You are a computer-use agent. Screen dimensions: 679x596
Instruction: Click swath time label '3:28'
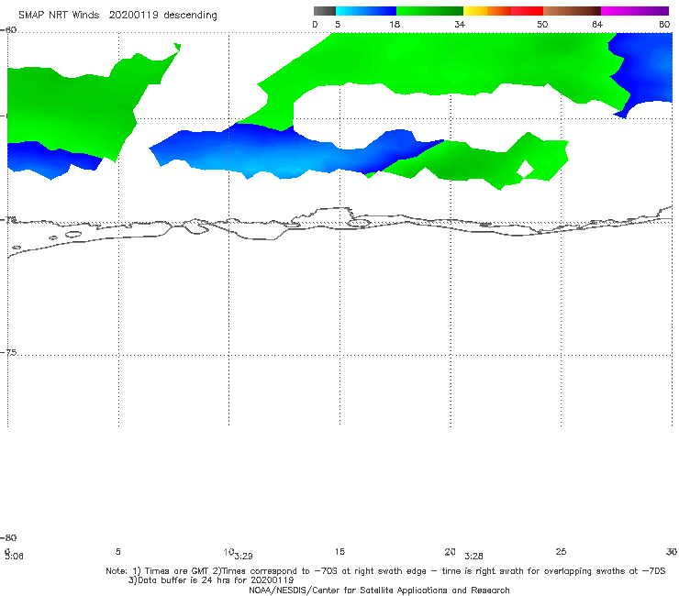coord(473,557)
